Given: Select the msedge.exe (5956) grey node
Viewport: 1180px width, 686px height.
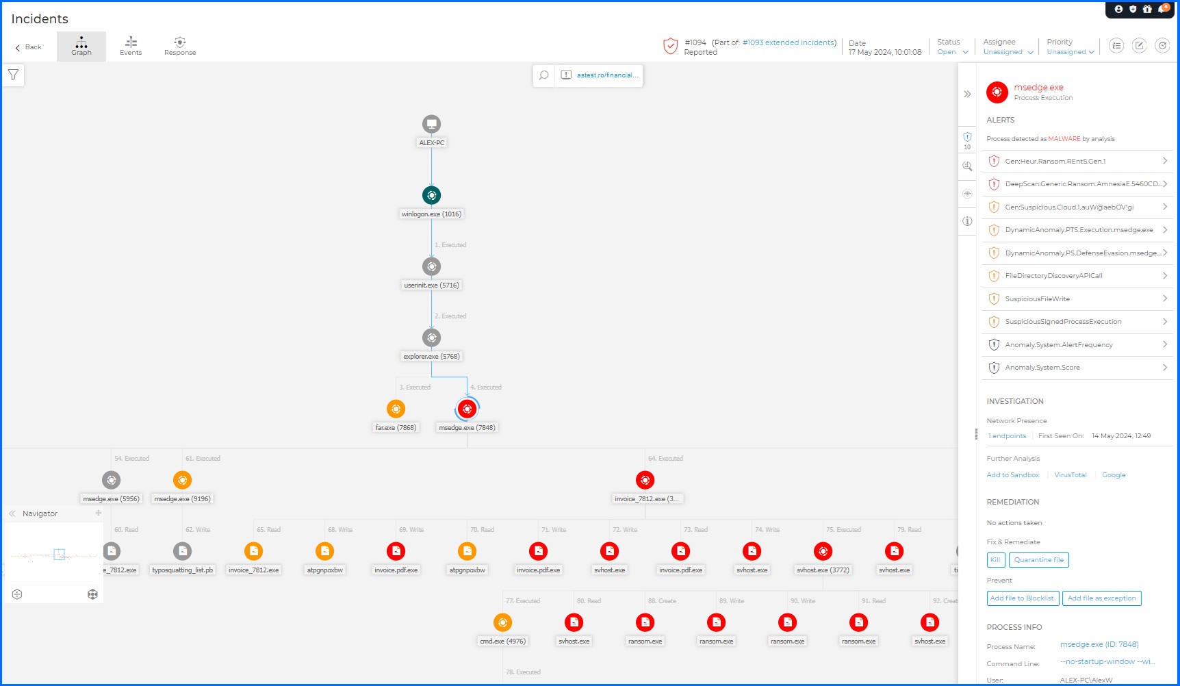Looking at the screenshot, I should 111,480.
